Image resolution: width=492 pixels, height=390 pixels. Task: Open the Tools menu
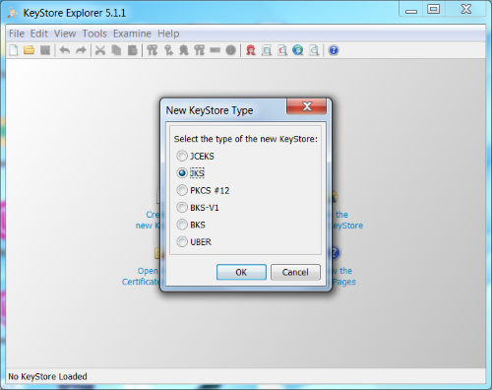click(x=94, y=33)
